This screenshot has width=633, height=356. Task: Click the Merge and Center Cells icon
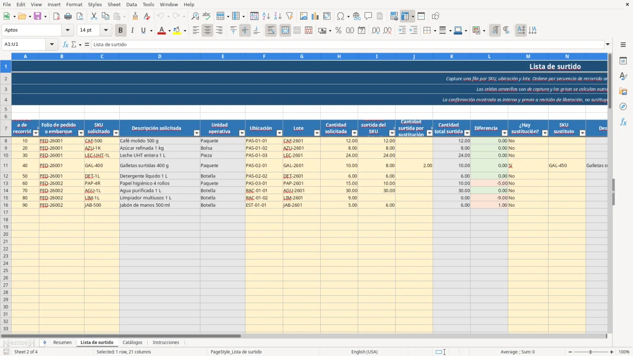[285, 31]
